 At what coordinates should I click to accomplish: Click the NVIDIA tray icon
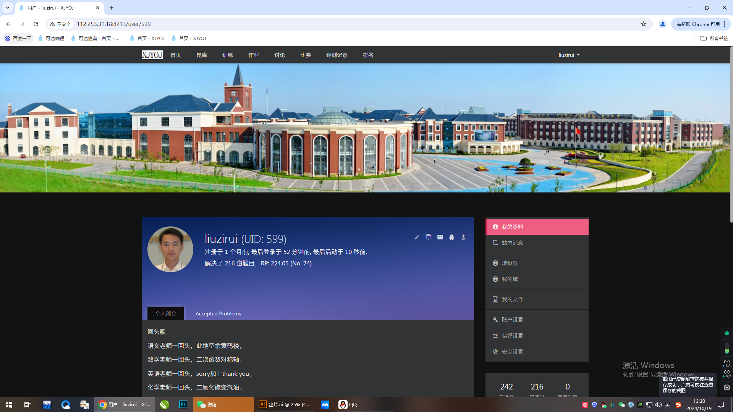(x=640, y=405)
